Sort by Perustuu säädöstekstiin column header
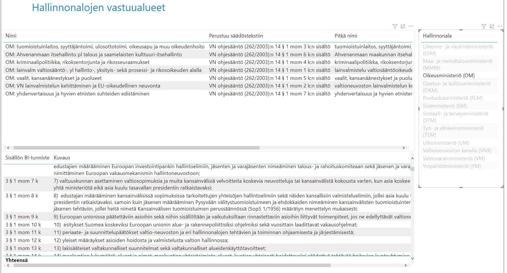This screenshot has height=273, width=507. (x=236, y=36)
